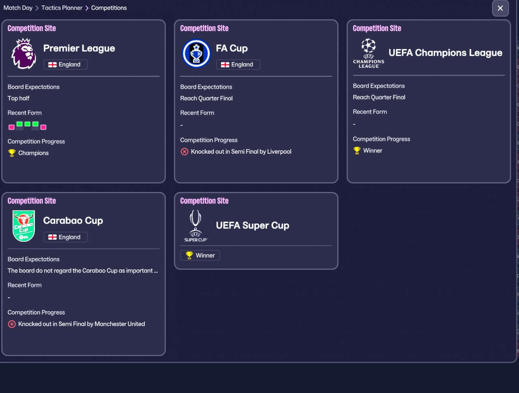Click the Carabao Cup green logo
This screenshot has width=519, height=393.
click(24, 226)
